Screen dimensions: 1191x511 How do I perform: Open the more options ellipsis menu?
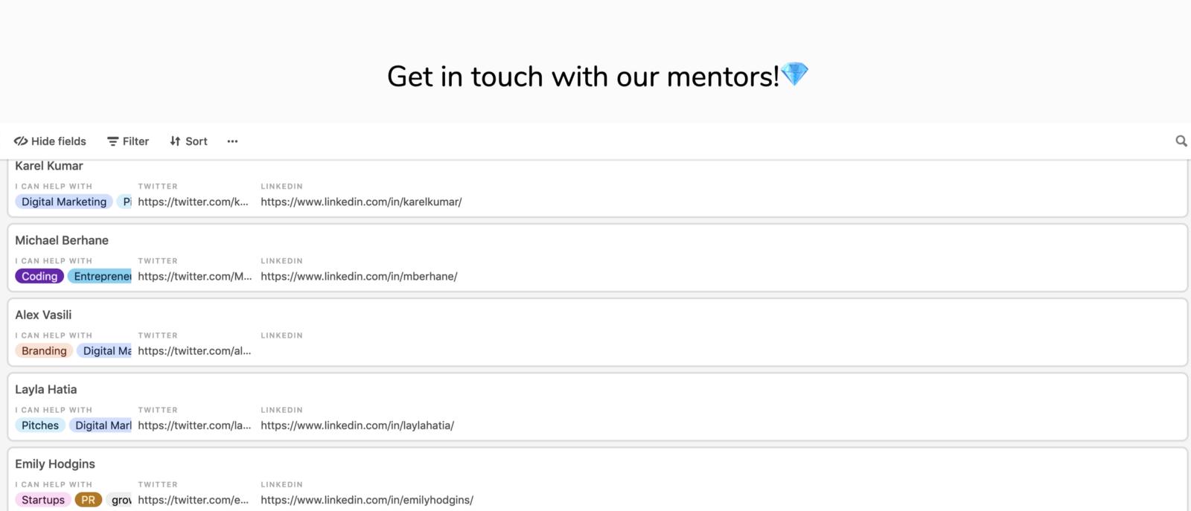pyautogui.click(x=232, y=141)
